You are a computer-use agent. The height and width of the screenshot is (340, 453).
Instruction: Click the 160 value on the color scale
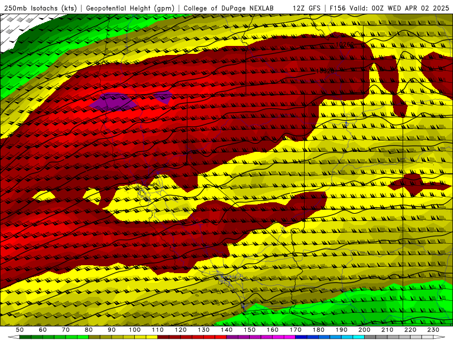coord(272,330)
